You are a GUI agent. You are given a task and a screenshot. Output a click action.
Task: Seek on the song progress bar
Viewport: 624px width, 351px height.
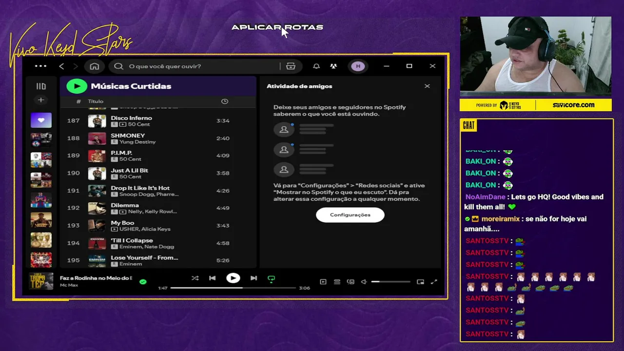pyautogui.click(x=233, y=288)
